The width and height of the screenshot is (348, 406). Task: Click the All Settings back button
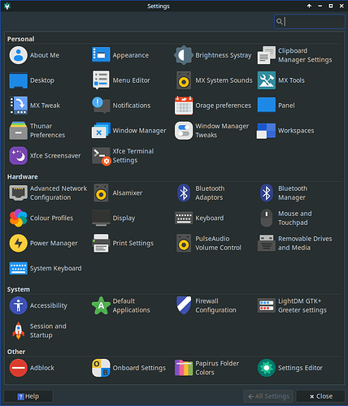coord(268,396)
